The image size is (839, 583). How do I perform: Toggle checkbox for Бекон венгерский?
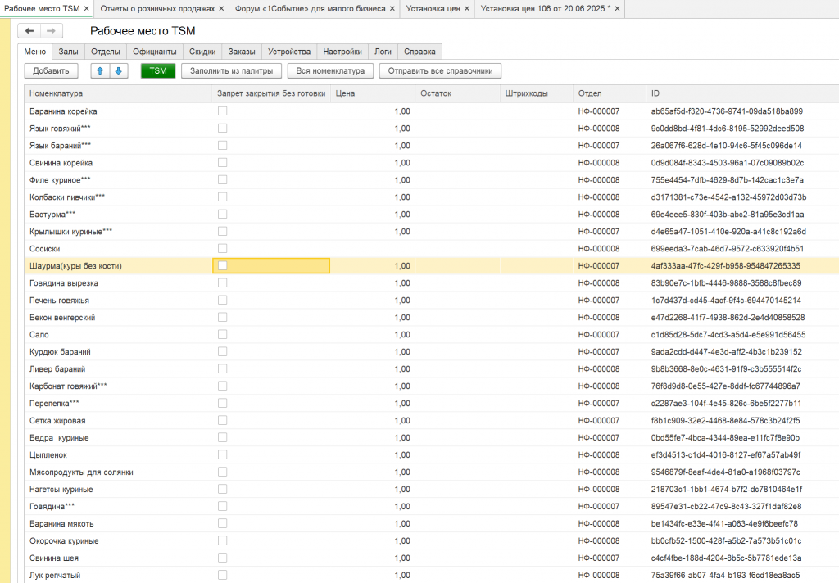(x=223, y=317)
